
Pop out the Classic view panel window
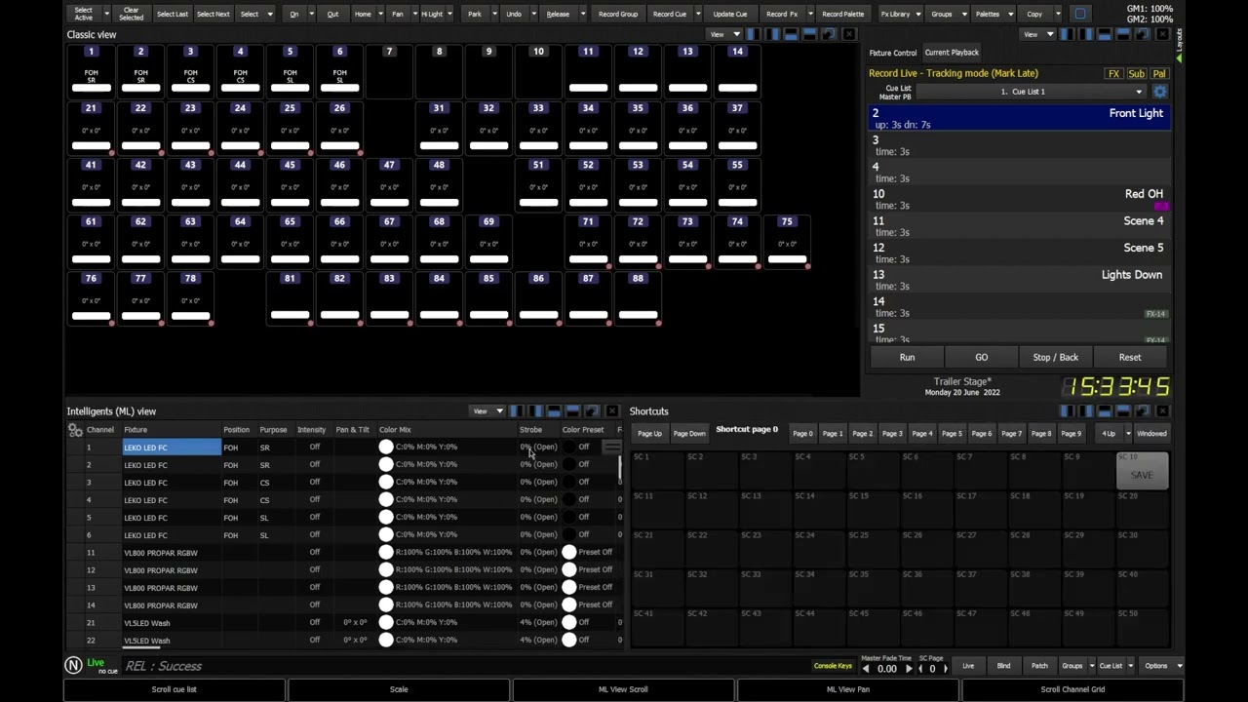tap(829, 34)
